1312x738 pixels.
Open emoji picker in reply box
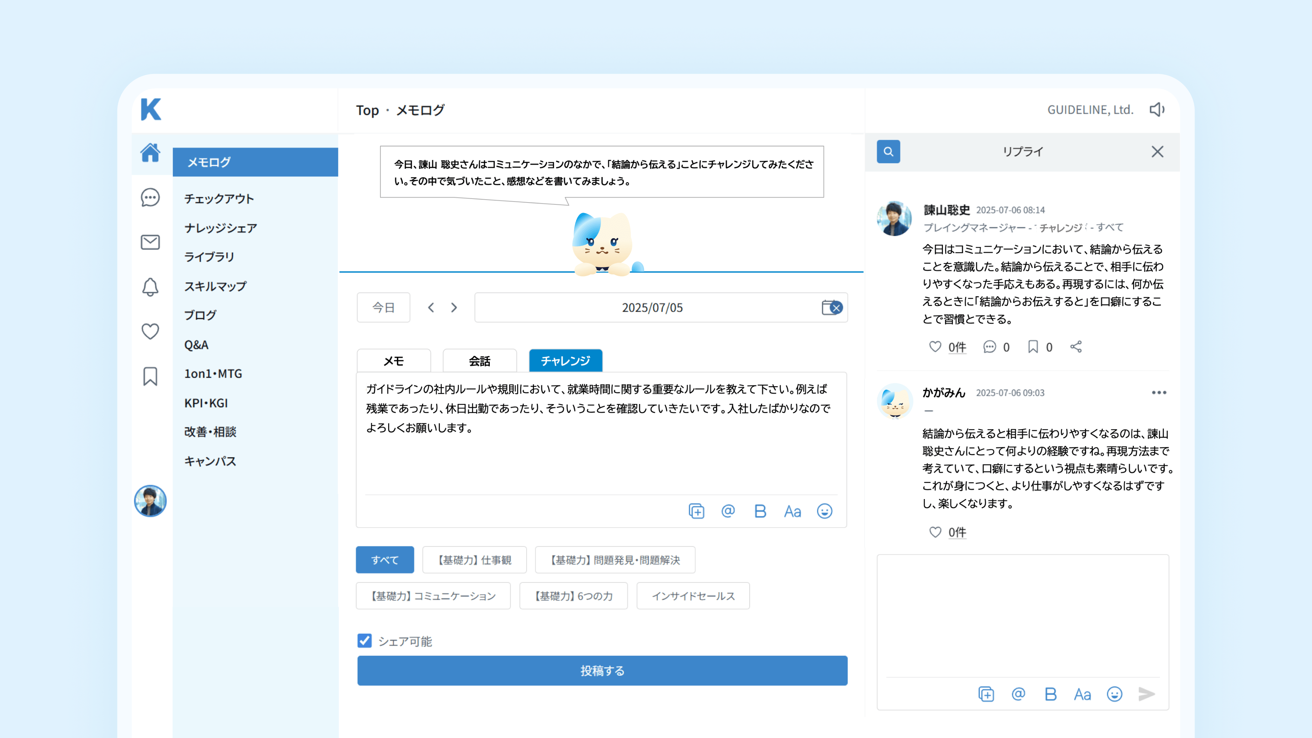1115,694
